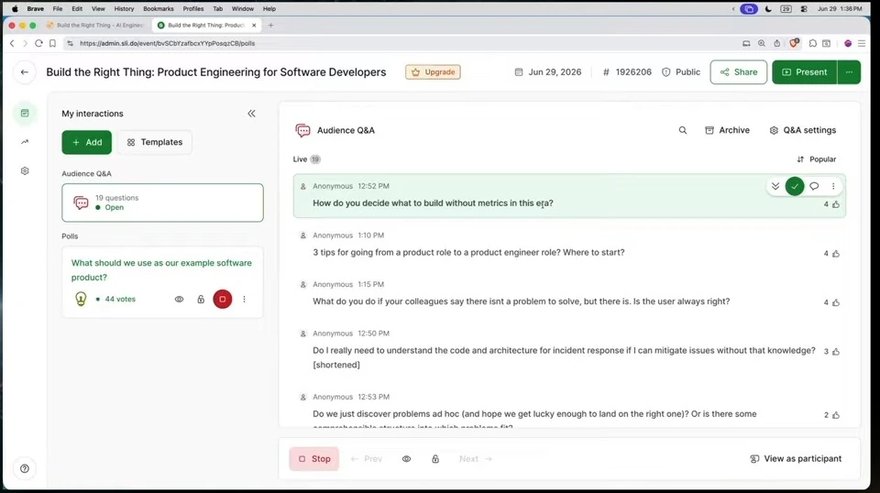The image size is (880, 493).
Task: Toggle the bottom bar lock icon
Action: [435, 459]
